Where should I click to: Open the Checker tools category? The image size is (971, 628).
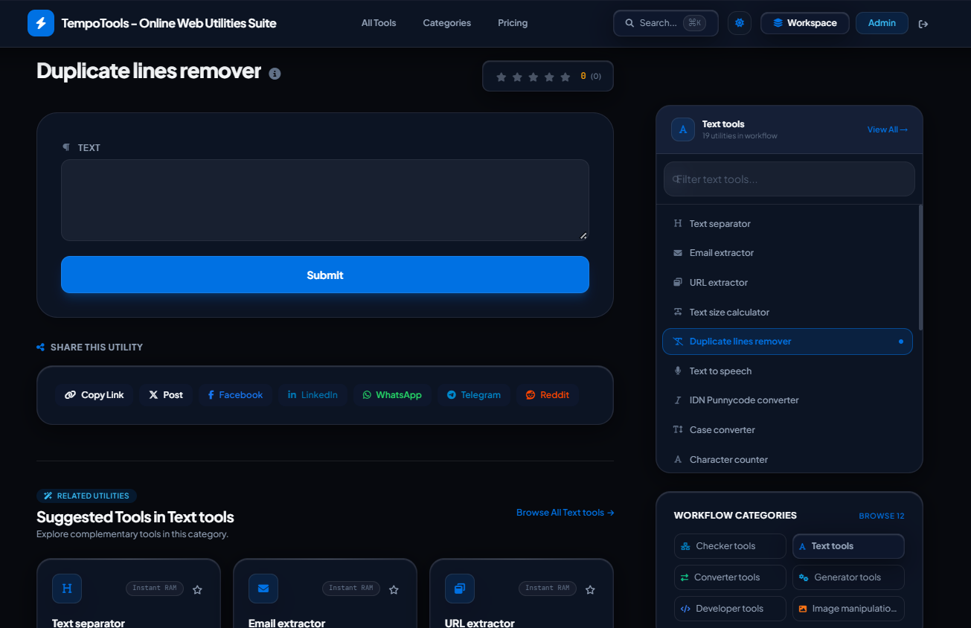coord(730,546)
